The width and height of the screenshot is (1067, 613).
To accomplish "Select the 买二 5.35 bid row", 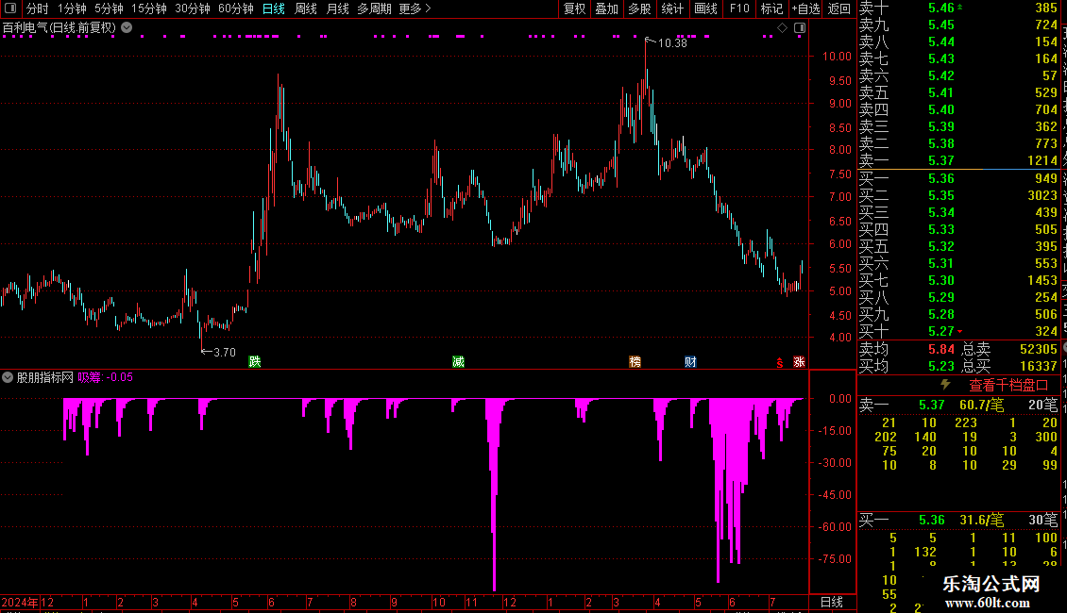I will point(958,195).
